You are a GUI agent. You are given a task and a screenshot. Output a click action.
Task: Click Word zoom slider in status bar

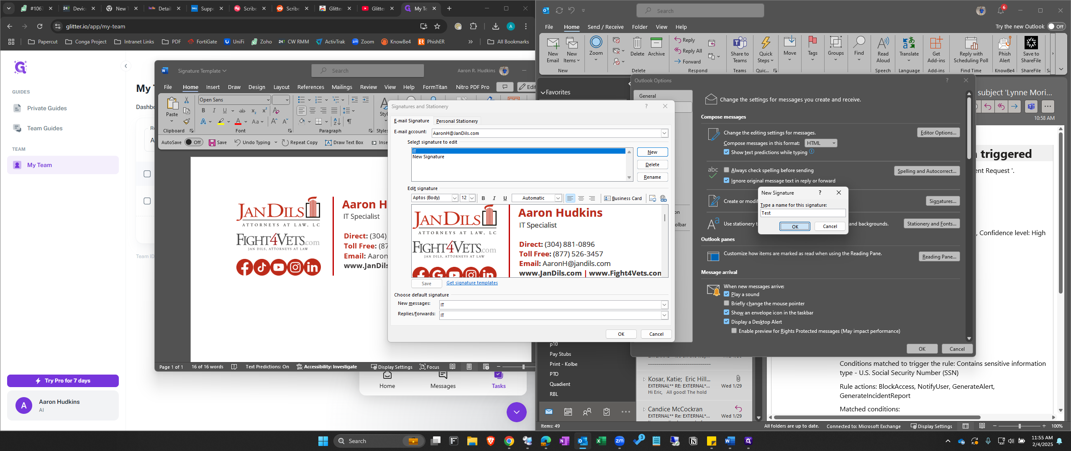(x=523, y=367)
